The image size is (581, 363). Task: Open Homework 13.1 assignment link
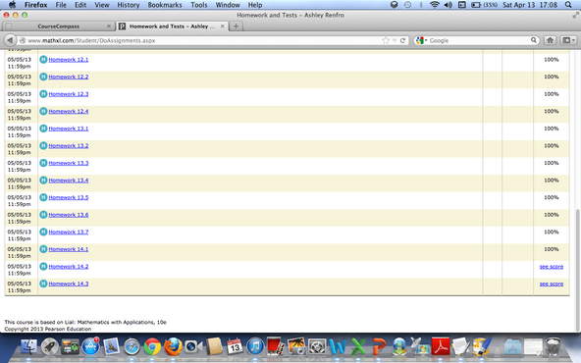point(69,129)
